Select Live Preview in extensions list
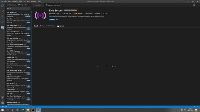Screen dimensions: 200x112 coord(18,66)
